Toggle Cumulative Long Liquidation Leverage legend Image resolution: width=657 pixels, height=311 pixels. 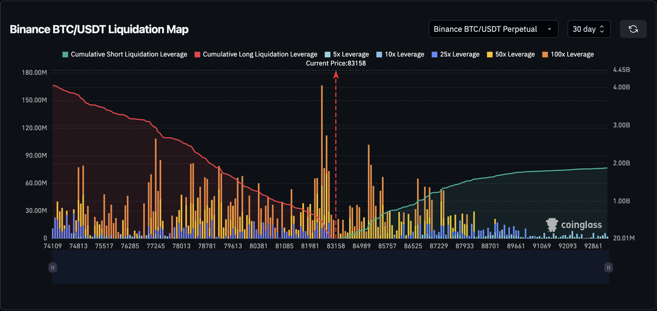pos(256,54)
